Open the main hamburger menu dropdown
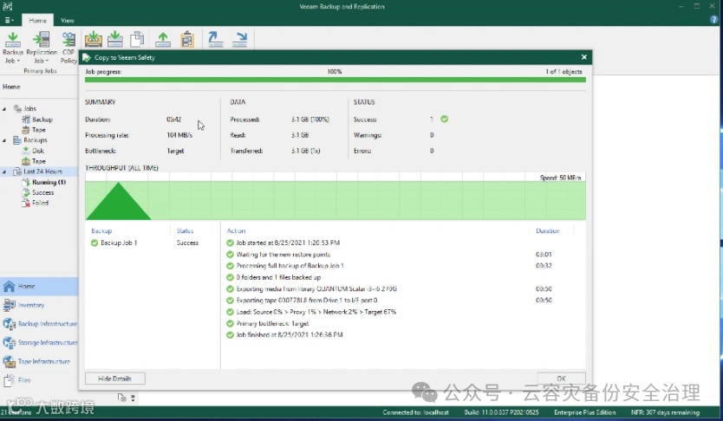 9,20
